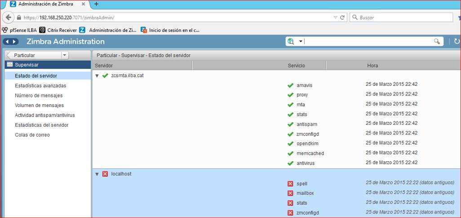Open history dropdown arrow in address bar
Viewport: 461px width, 218px height.
(x=336, y=17)
